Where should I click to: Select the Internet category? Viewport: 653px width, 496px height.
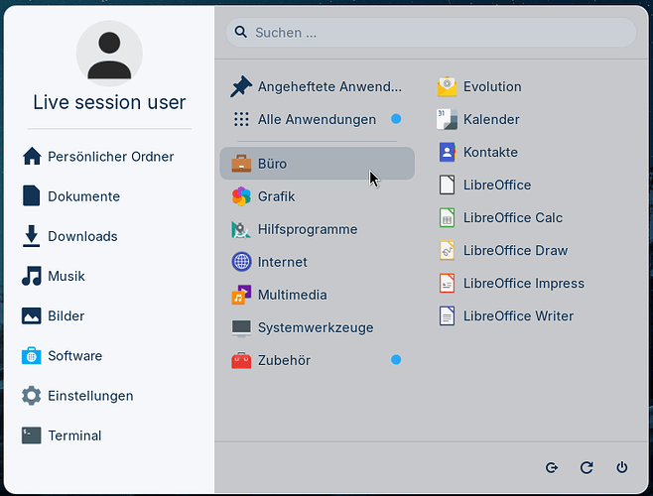tap(318, 262)
